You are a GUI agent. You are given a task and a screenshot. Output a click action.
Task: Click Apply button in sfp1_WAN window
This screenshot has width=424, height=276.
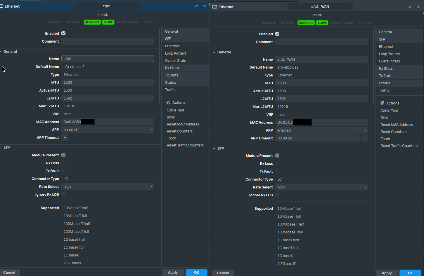[x=387, y=273]
